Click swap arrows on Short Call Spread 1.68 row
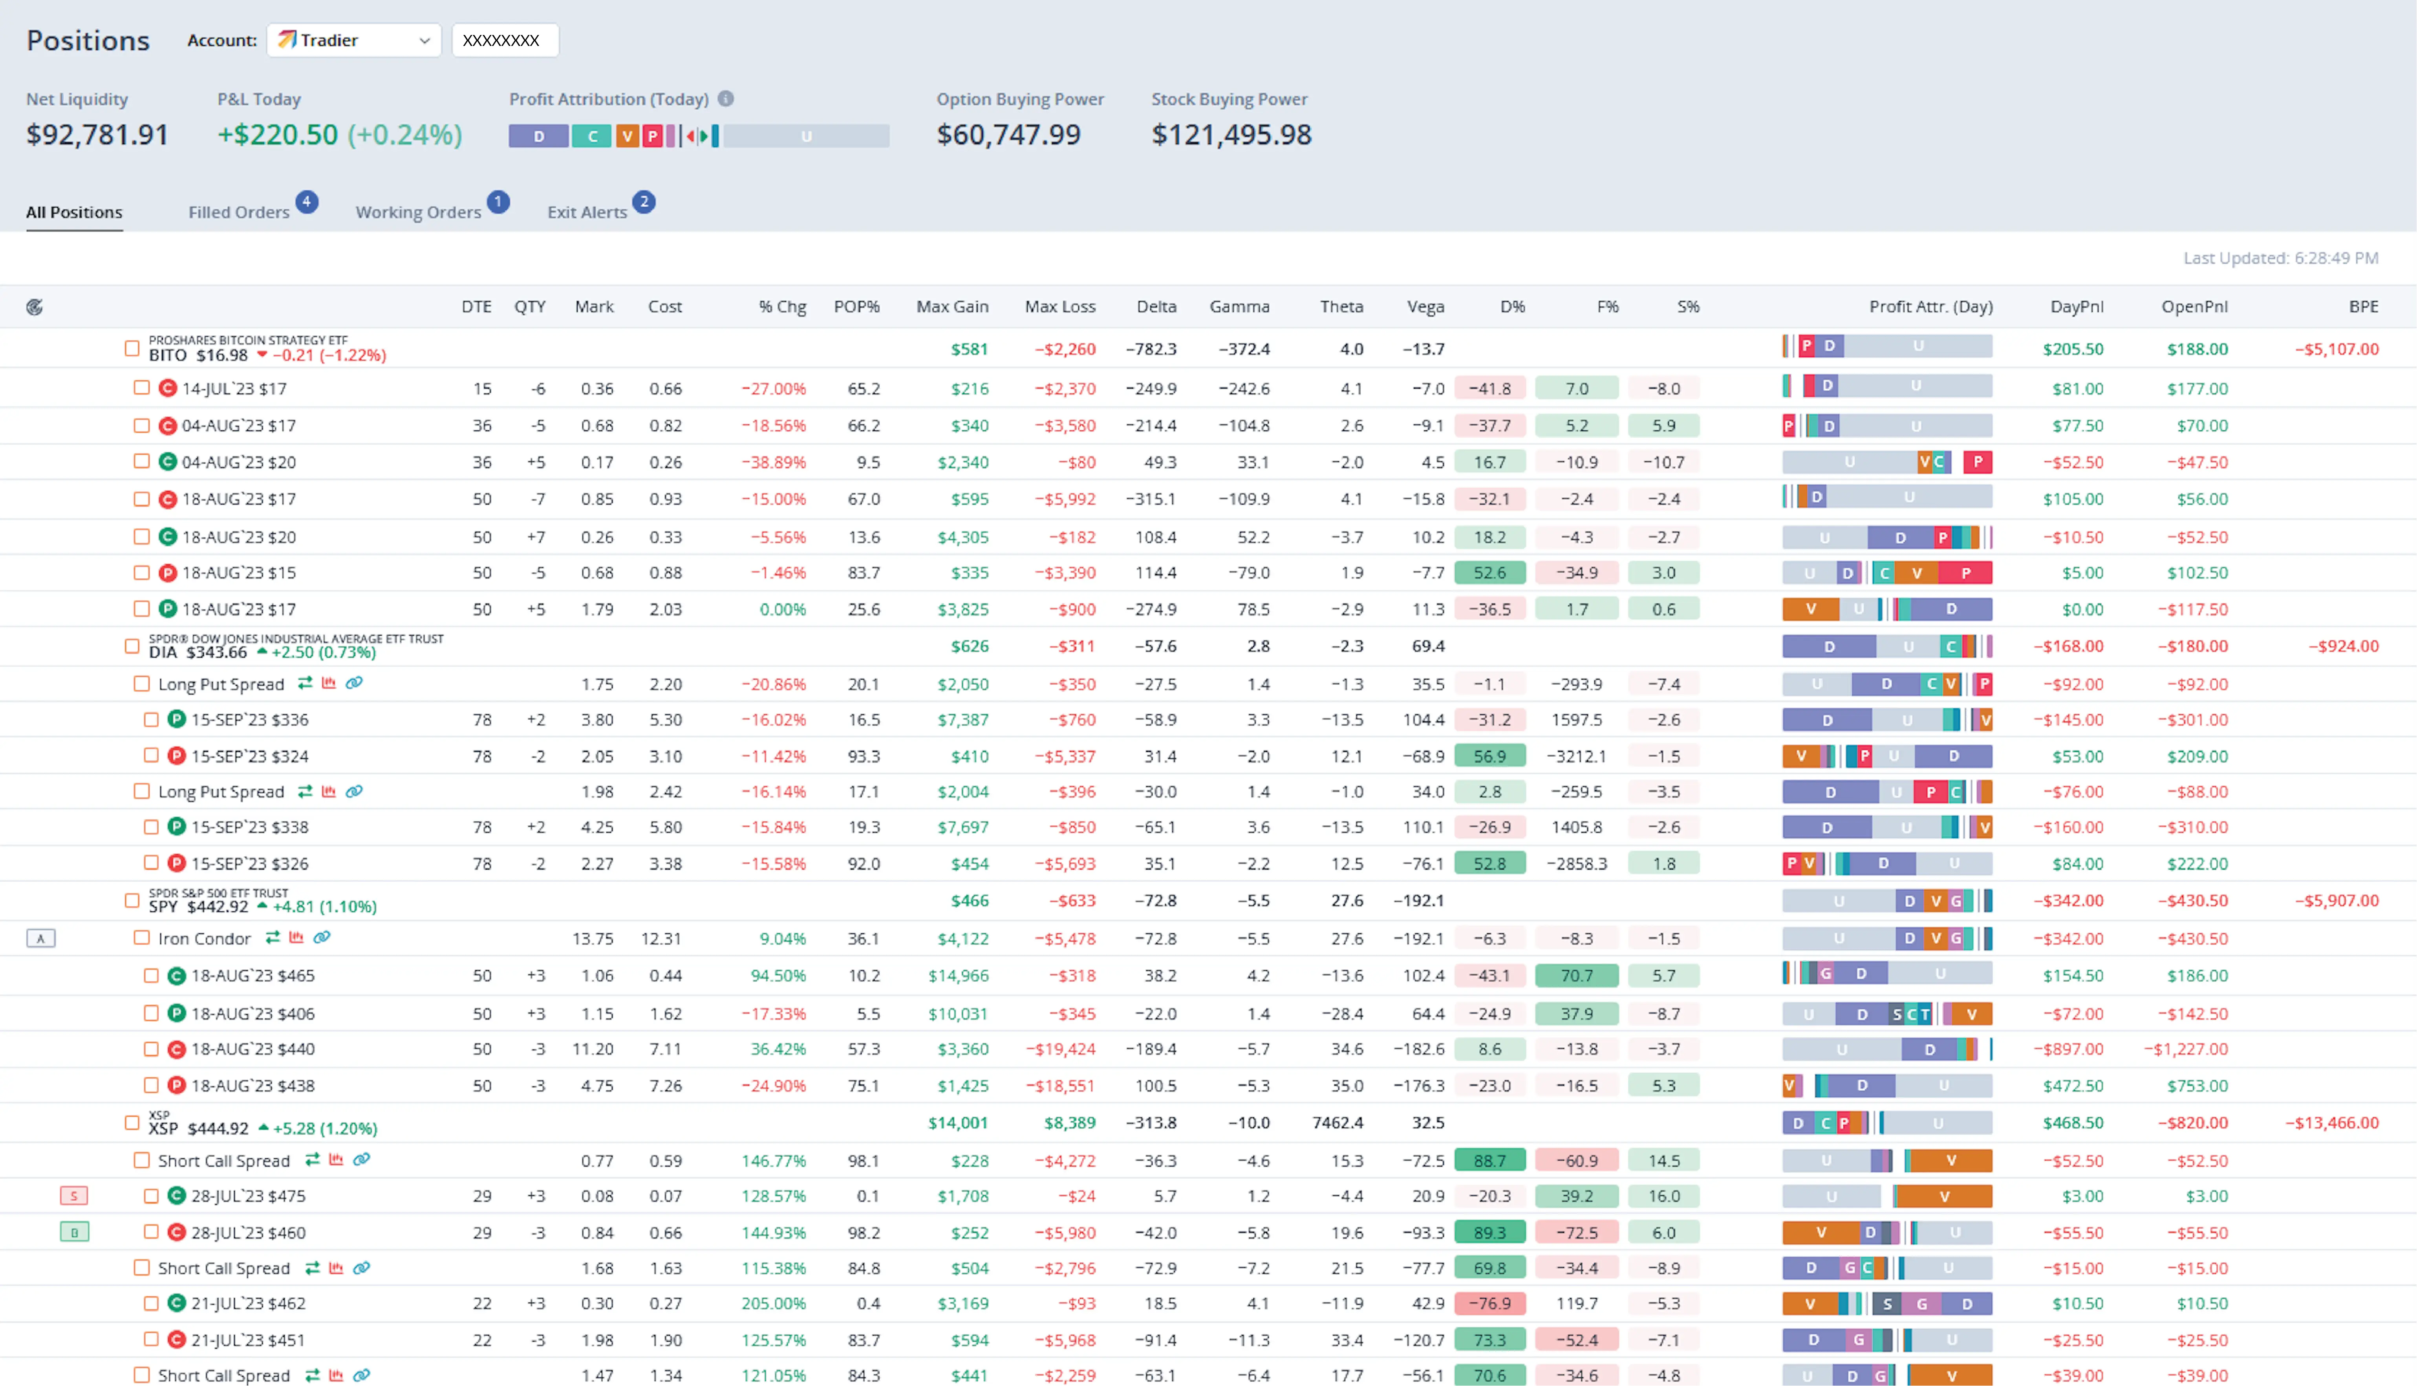Viewport: 2417px width, 1386px height. tap(312, 1268)
